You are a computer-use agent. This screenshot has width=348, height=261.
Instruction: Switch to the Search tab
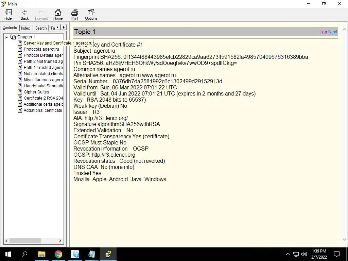click(x=41, y=28)
